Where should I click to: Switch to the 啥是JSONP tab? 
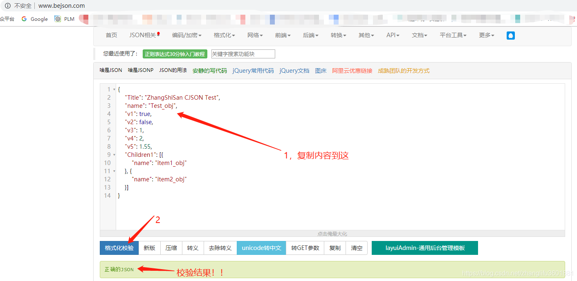point(140,70)
